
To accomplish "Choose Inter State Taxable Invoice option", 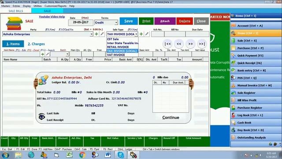I will pyautogui.click(x=122, y=43).
